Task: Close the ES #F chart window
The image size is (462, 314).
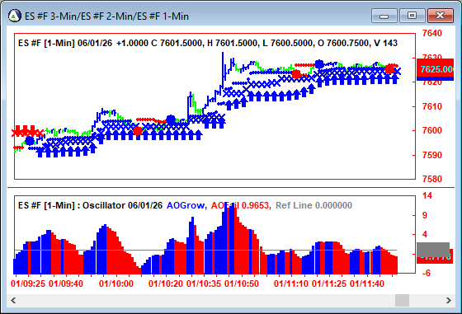Action: [x=441, y=16]
